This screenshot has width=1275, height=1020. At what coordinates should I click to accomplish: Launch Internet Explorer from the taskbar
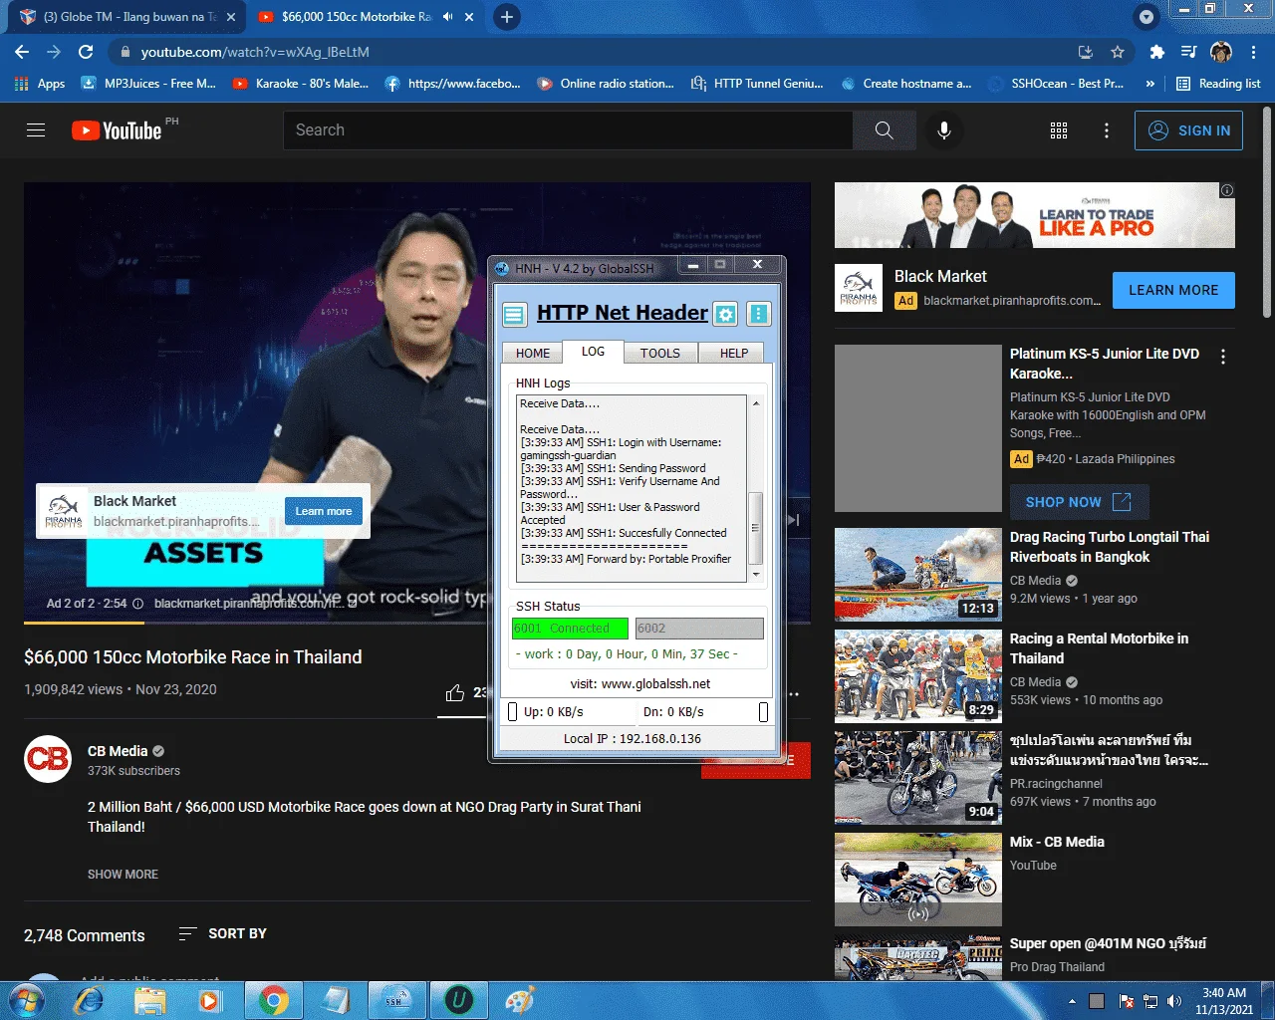click(89, 1000)
